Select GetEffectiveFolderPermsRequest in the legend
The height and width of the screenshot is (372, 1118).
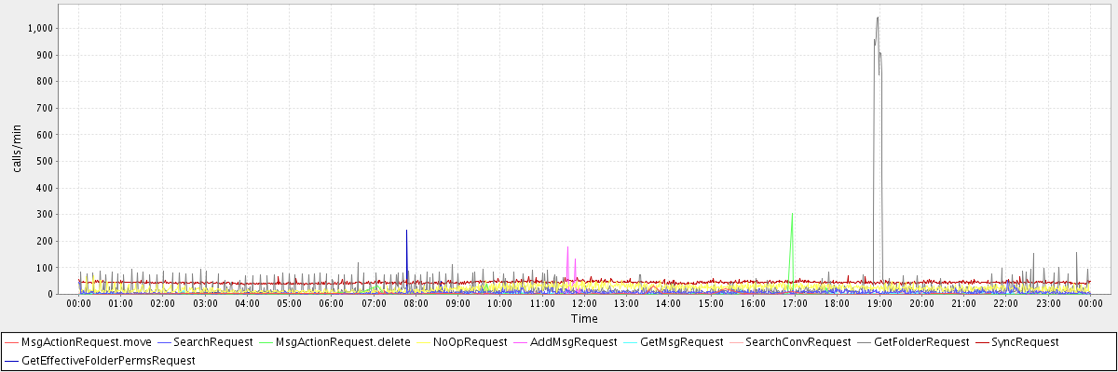[x=108, y=360]
